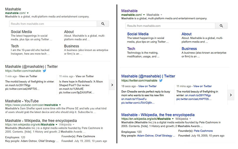Screen dimensions: 238x149
Task: Click blue 'View on Twitter' beside 18 secs ago
Action: (x=147, y=86)
